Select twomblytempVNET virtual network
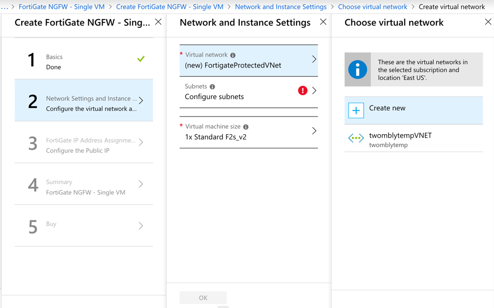The width and height of the screenshot is (494, 308). (413, 139)
